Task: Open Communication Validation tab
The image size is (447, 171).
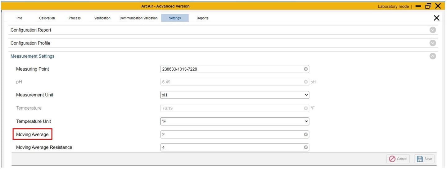Action: [138, 18]
